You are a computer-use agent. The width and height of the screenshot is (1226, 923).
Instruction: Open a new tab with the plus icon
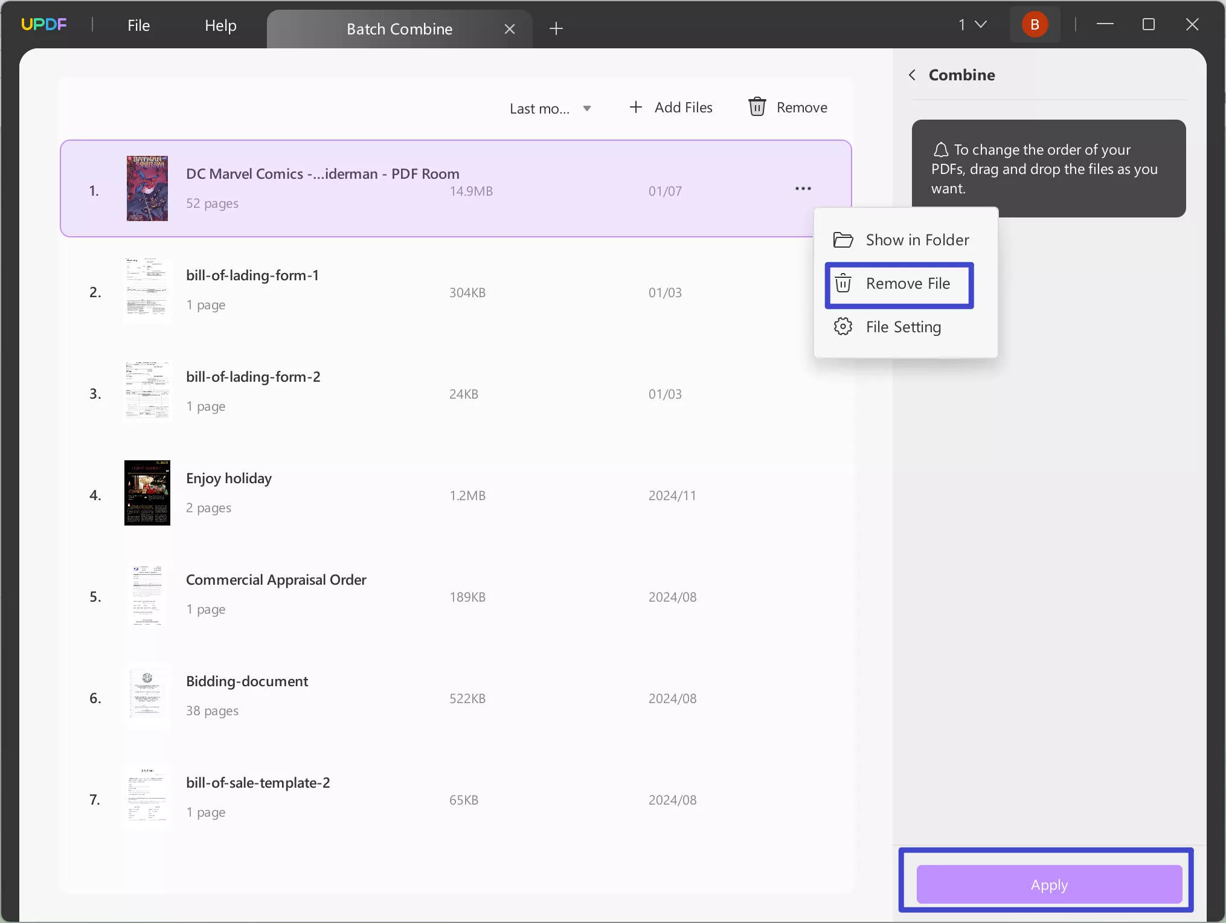pyautogui.click(x=556, y=28)
